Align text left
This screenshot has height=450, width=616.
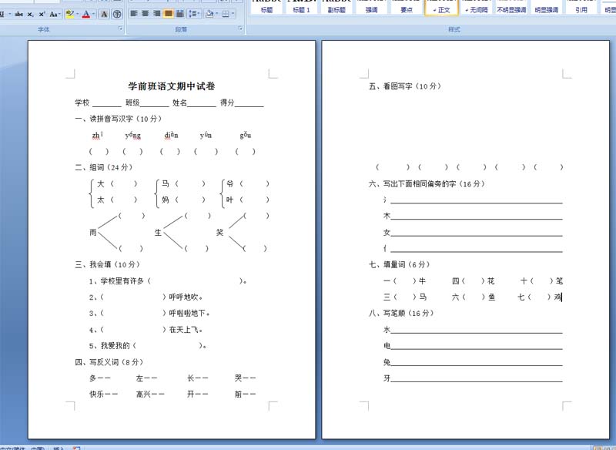[134, 14]
